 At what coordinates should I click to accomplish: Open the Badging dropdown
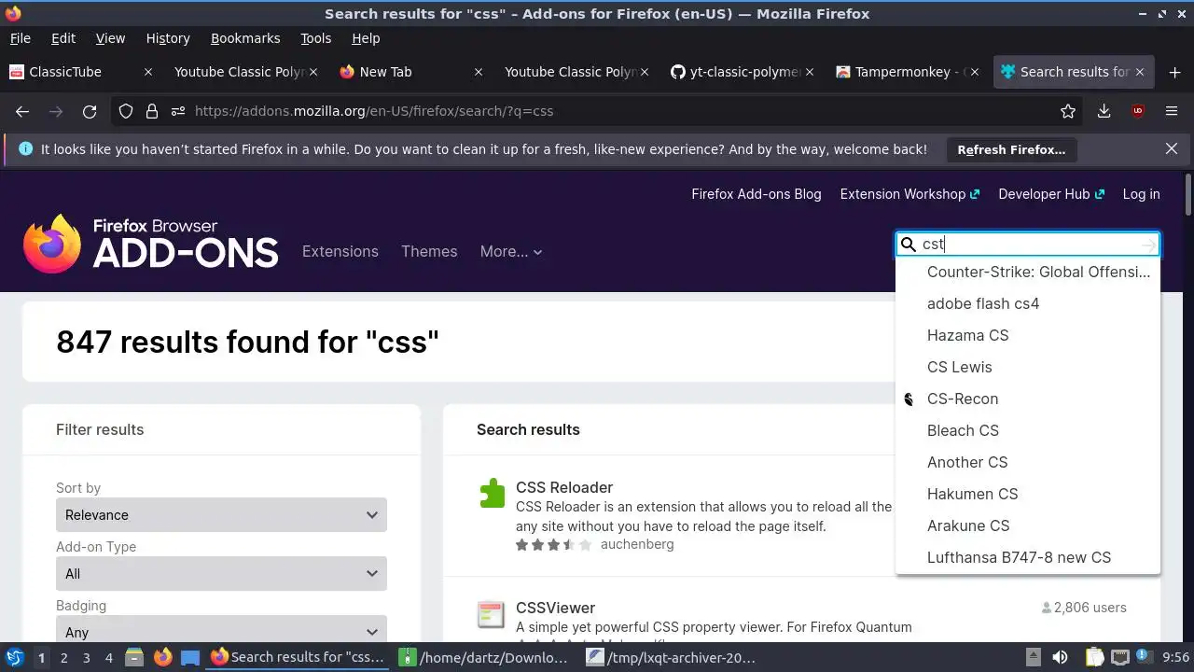click(x=221, y=628)
